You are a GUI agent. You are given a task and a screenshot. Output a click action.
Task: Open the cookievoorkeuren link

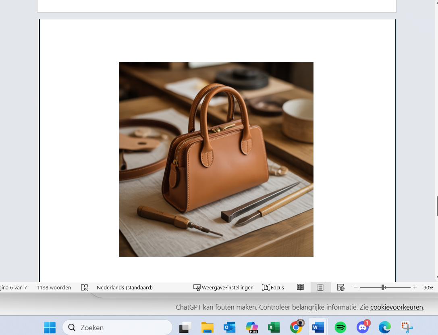[x=396, y=307]
